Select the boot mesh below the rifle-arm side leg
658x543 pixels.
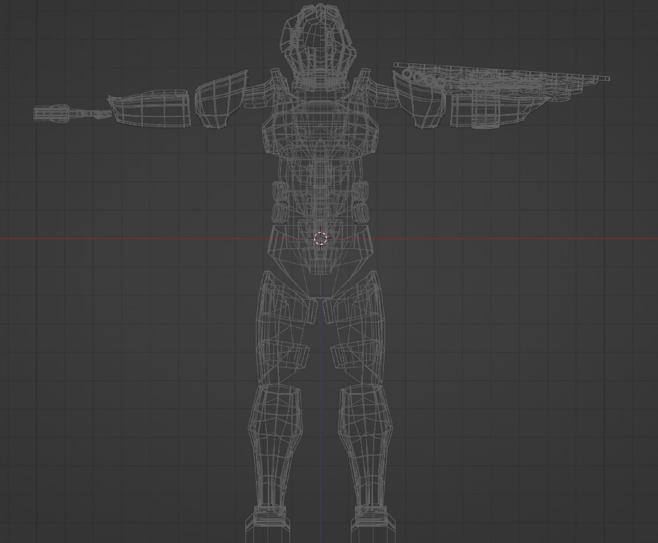[x=374, y=524]
